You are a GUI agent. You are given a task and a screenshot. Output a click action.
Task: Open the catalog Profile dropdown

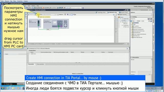[x=149, y=21]
